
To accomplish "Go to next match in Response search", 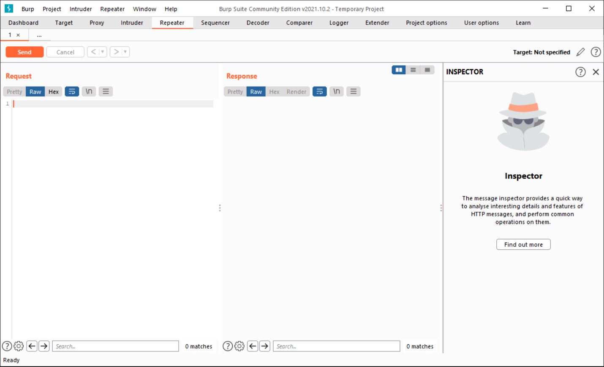I will [265, 346].
